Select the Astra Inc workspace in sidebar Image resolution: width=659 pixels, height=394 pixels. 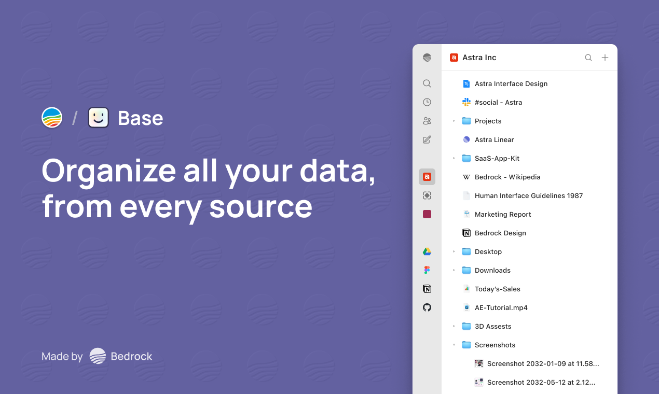pos(427,177)
